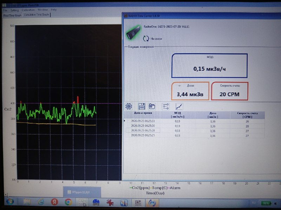281x210 pixels.
Task: Open Yandex browser from the taskbar
Action: (x=54, y=202)
